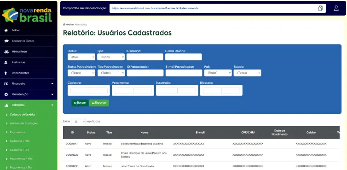The width and height of the screenshot is (347, 170).
Task: Open the Status dropdown set to Ativo
Action: (81, 57)
